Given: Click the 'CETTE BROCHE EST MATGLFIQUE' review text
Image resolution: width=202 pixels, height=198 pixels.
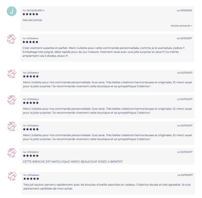Looking at the screenshot, I should click(73, 162).
